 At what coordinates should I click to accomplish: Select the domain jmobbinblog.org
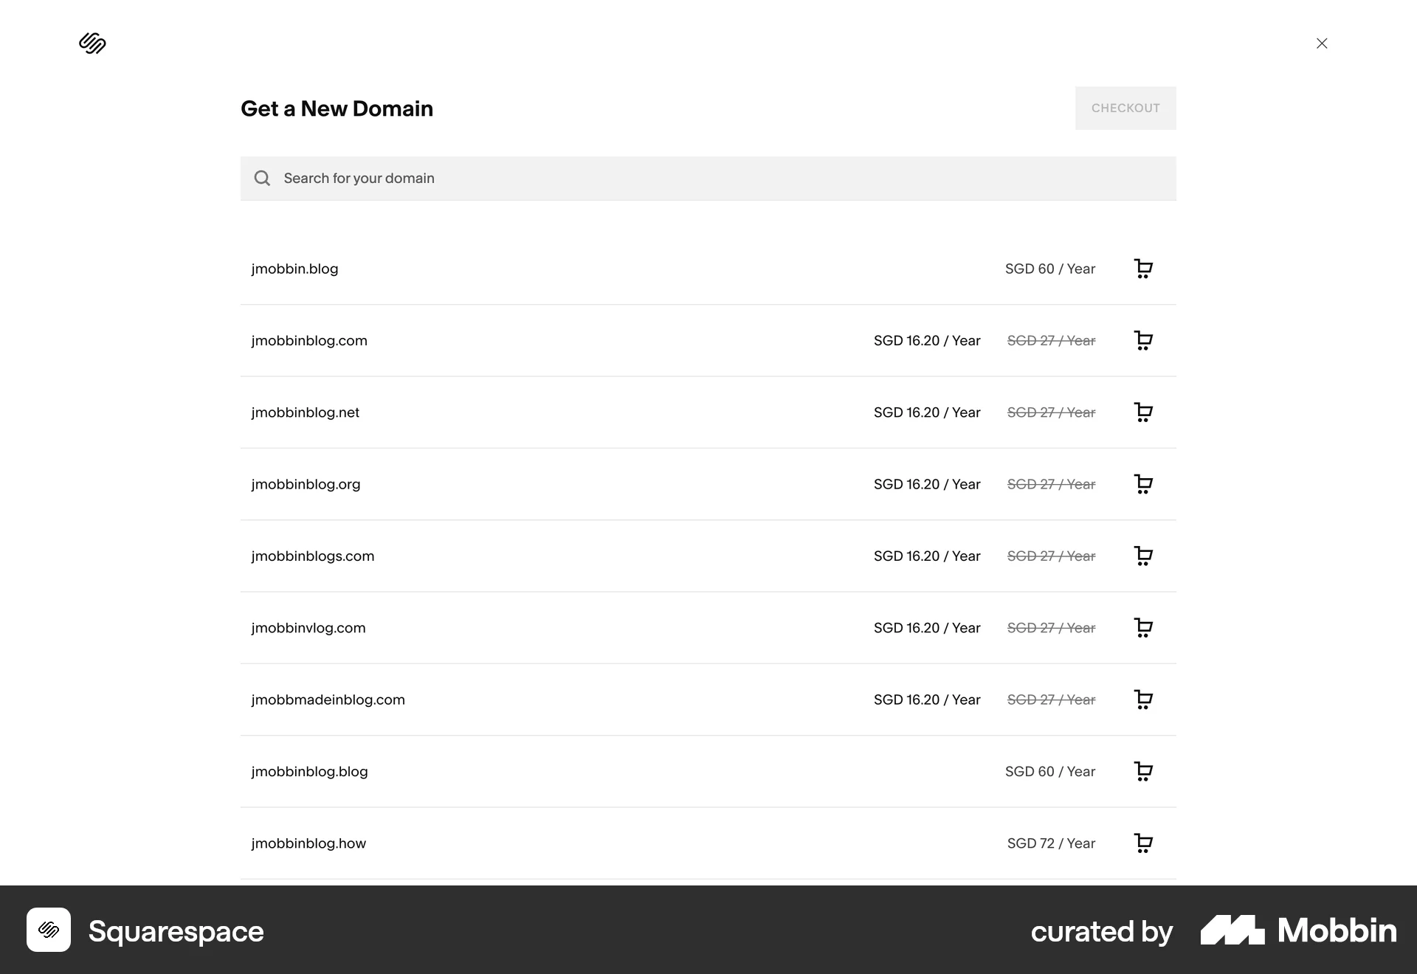(306, 484)
